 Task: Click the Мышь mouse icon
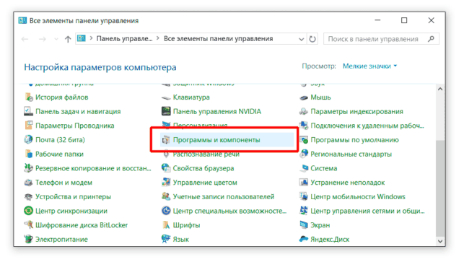point(304,97)
